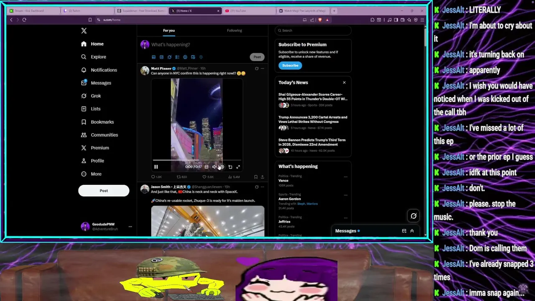
Task: Open the GeodudePNW account menu dots
Action: 130,227
